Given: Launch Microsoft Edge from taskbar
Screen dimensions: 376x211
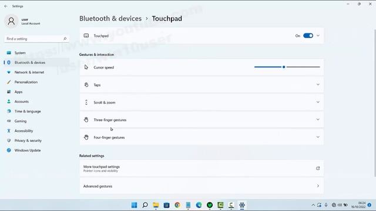Looking at the screenshot, I should pyautogui.click(x=199, y=205).
